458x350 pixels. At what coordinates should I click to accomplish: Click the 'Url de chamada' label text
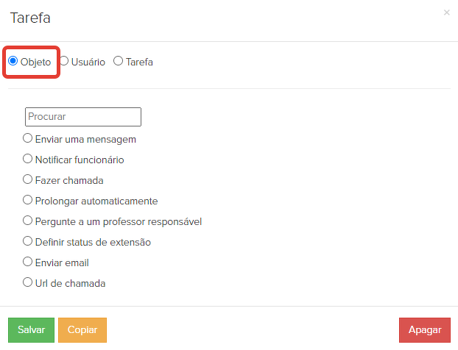click(x=70, y=283)
